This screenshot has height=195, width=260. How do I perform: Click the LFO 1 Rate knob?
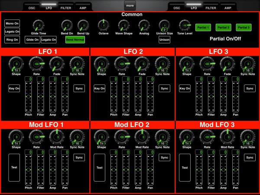tap(36, 64)
